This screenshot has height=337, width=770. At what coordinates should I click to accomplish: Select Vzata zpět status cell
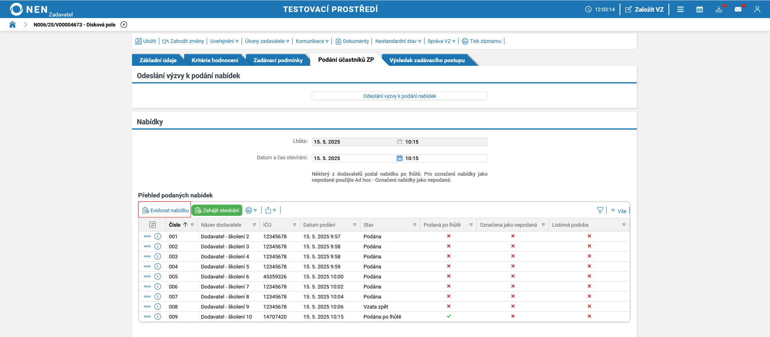coord(376,307)
